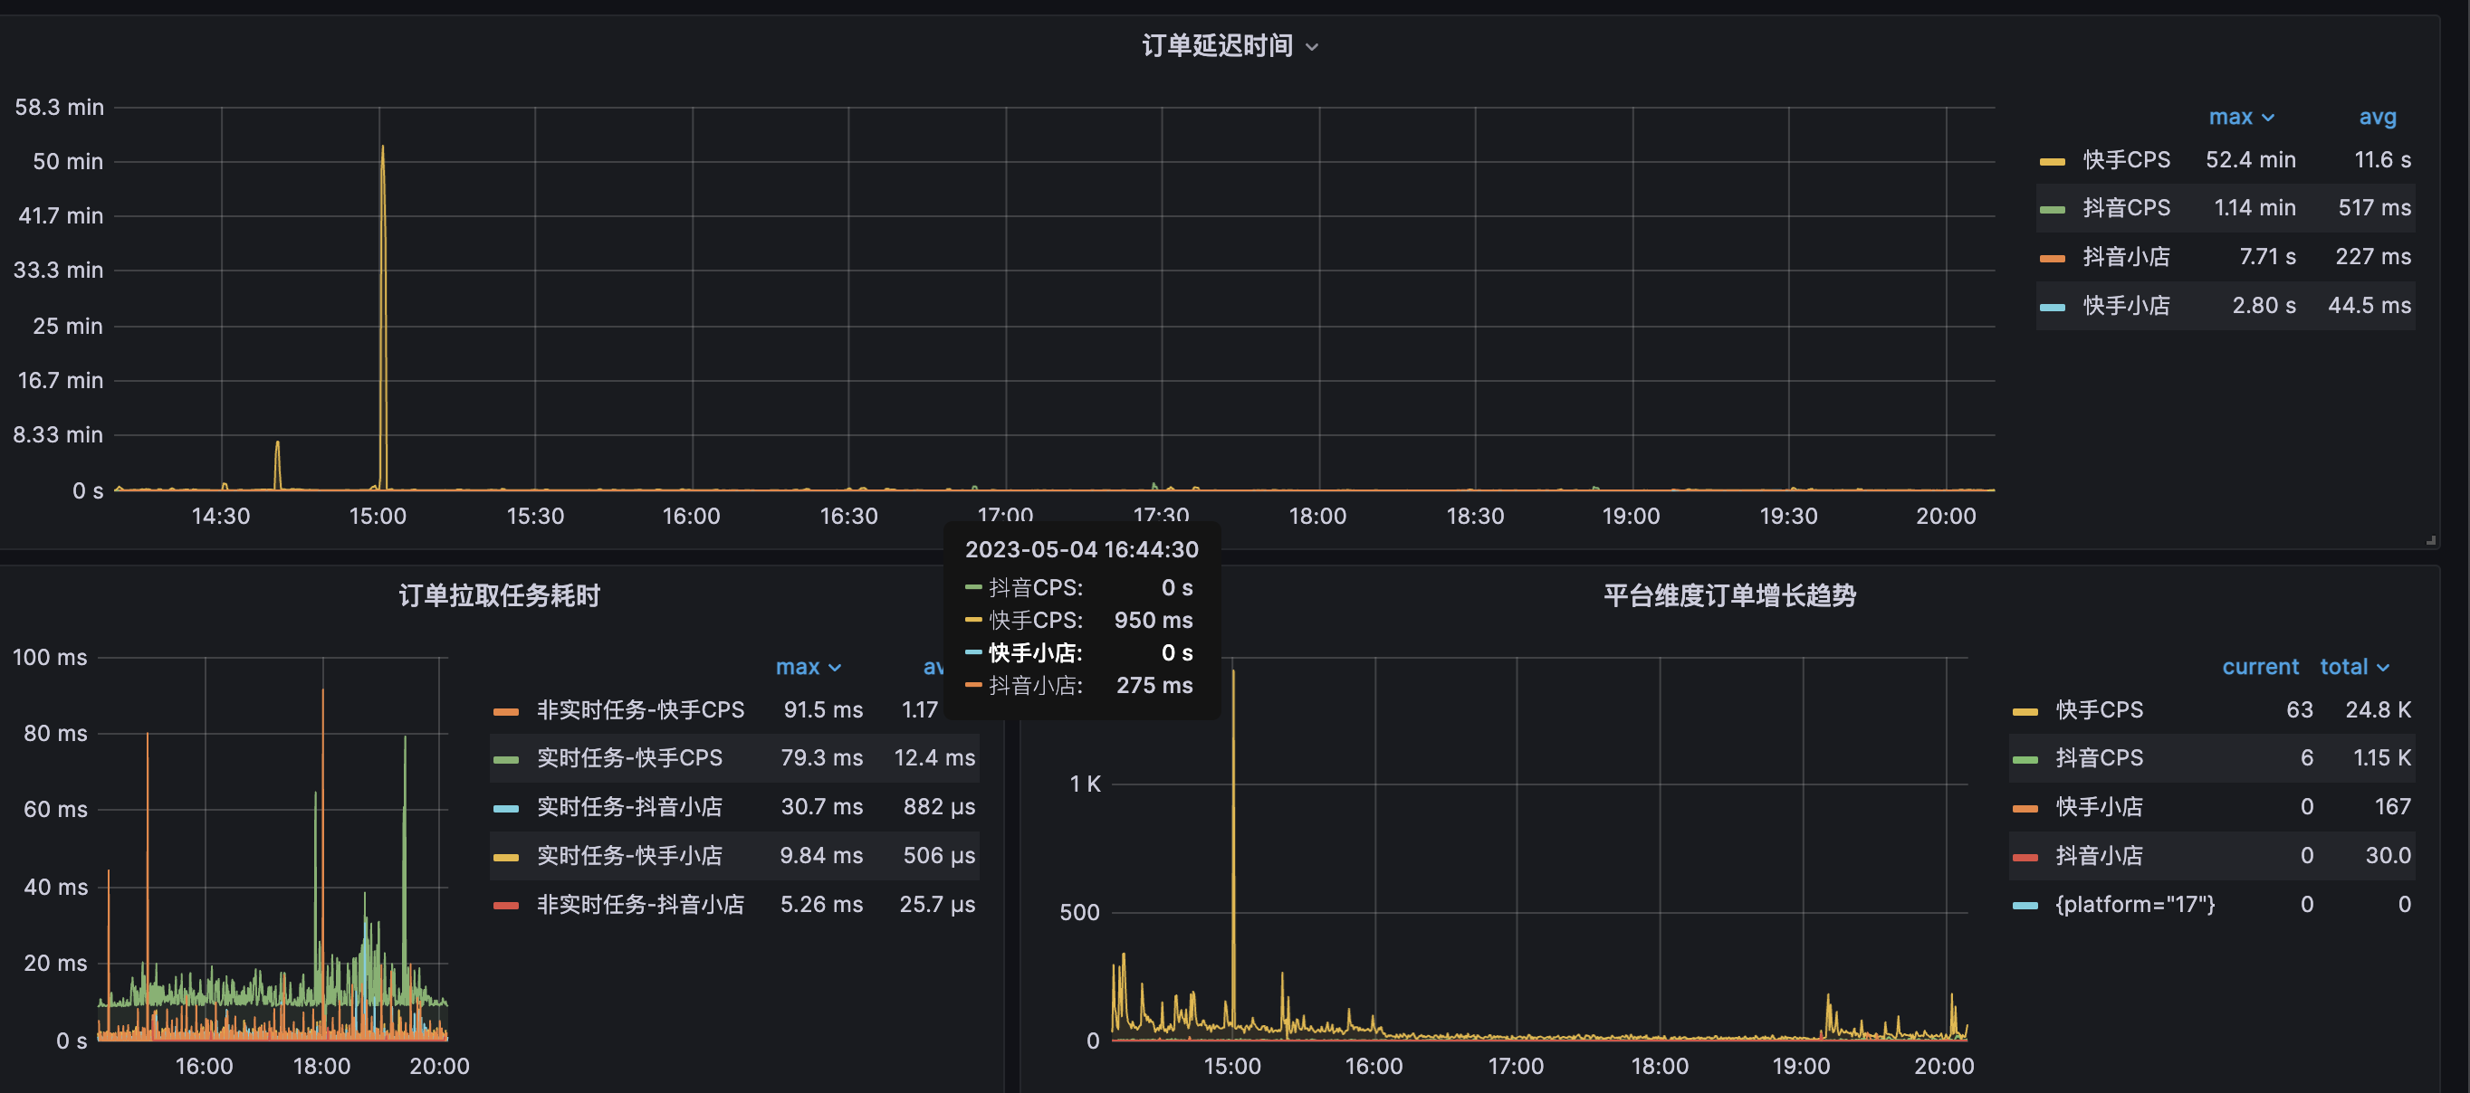Click the yellow spike at 15:00 in the growth trend chart
This screenshot has width=2470, height=1093.
coord(1233,852)
